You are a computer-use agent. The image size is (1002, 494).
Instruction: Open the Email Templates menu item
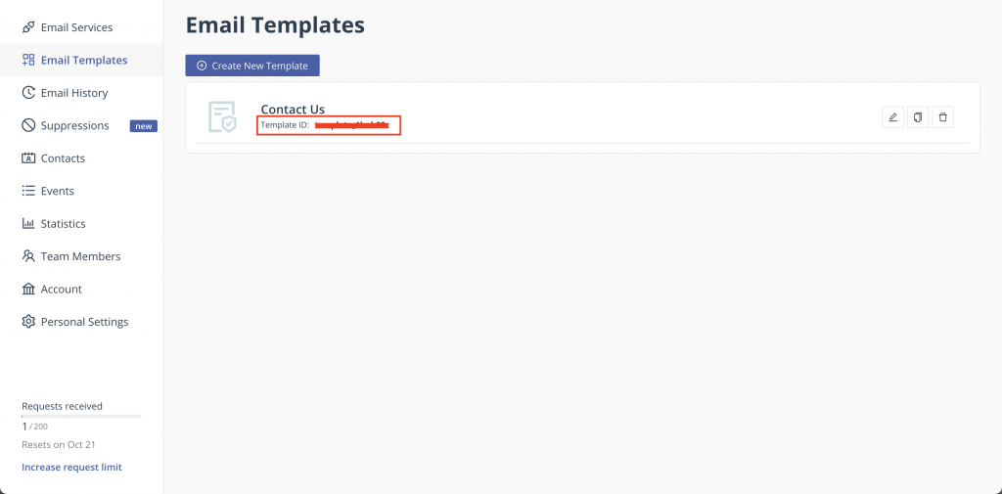(x=81, y=60)
